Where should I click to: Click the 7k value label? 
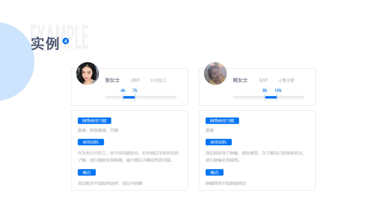pyautogui.click(x=135, y=90)
